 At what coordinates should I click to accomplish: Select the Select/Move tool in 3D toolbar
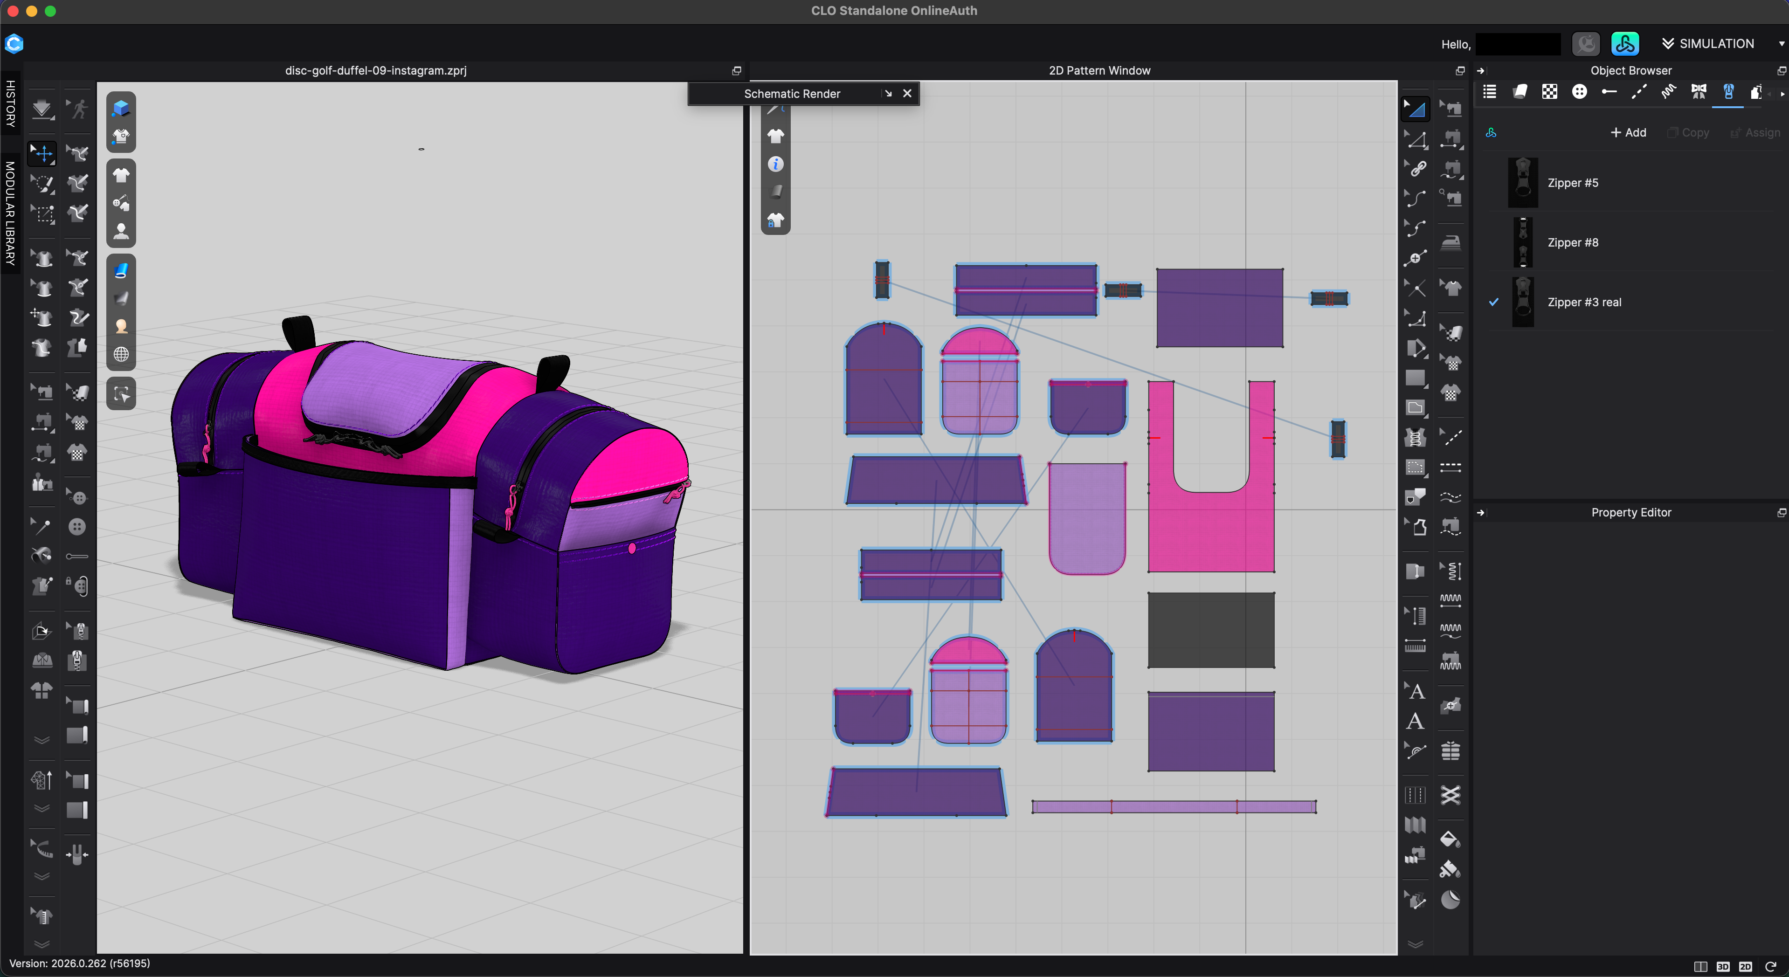(x=41, y=153)
